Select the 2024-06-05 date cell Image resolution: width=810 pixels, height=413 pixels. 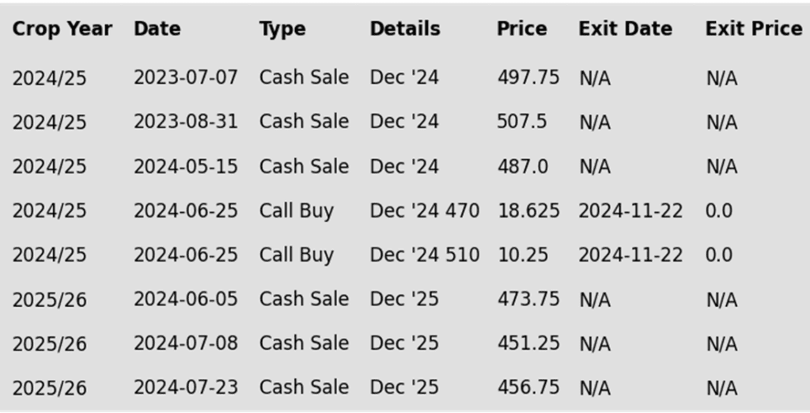(186, 299)
